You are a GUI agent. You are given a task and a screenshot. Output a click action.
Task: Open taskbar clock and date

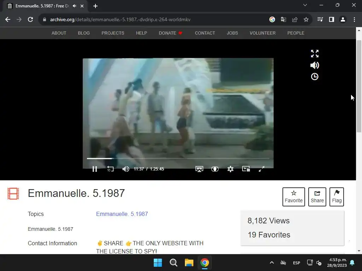(x=337, y=263)
